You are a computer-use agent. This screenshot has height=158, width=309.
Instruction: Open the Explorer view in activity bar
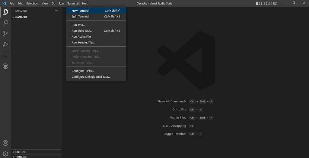(x=5, y=12)
